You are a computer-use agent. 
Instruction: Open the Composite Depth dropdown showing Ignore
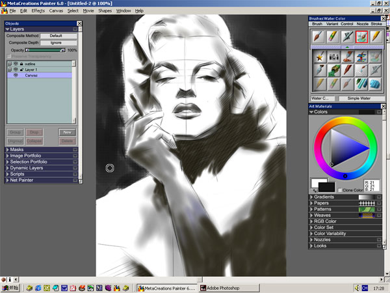(x=58, y=43)
